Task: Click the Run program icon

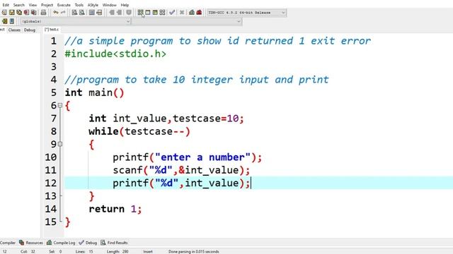Action: coord(148,13)
